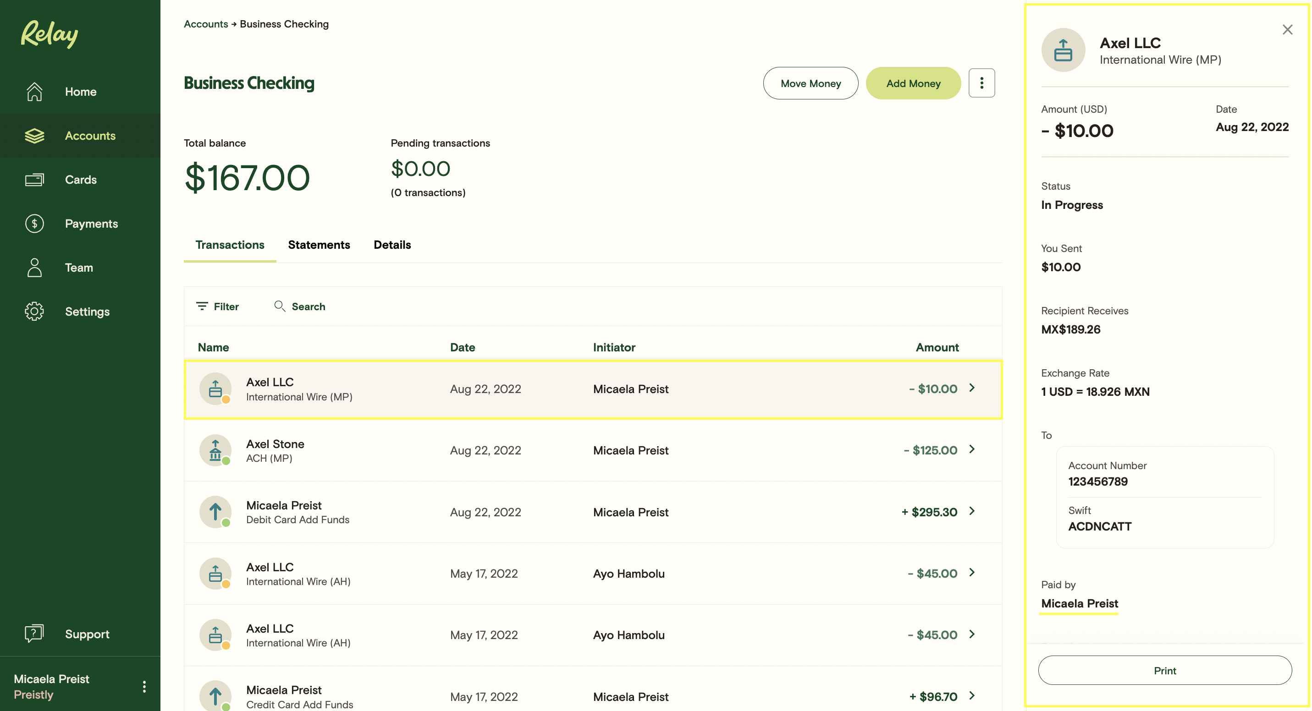
Task: Click the Axel Stone ACH bank icon
Action: pyautogui.click(x=215, y=450)
